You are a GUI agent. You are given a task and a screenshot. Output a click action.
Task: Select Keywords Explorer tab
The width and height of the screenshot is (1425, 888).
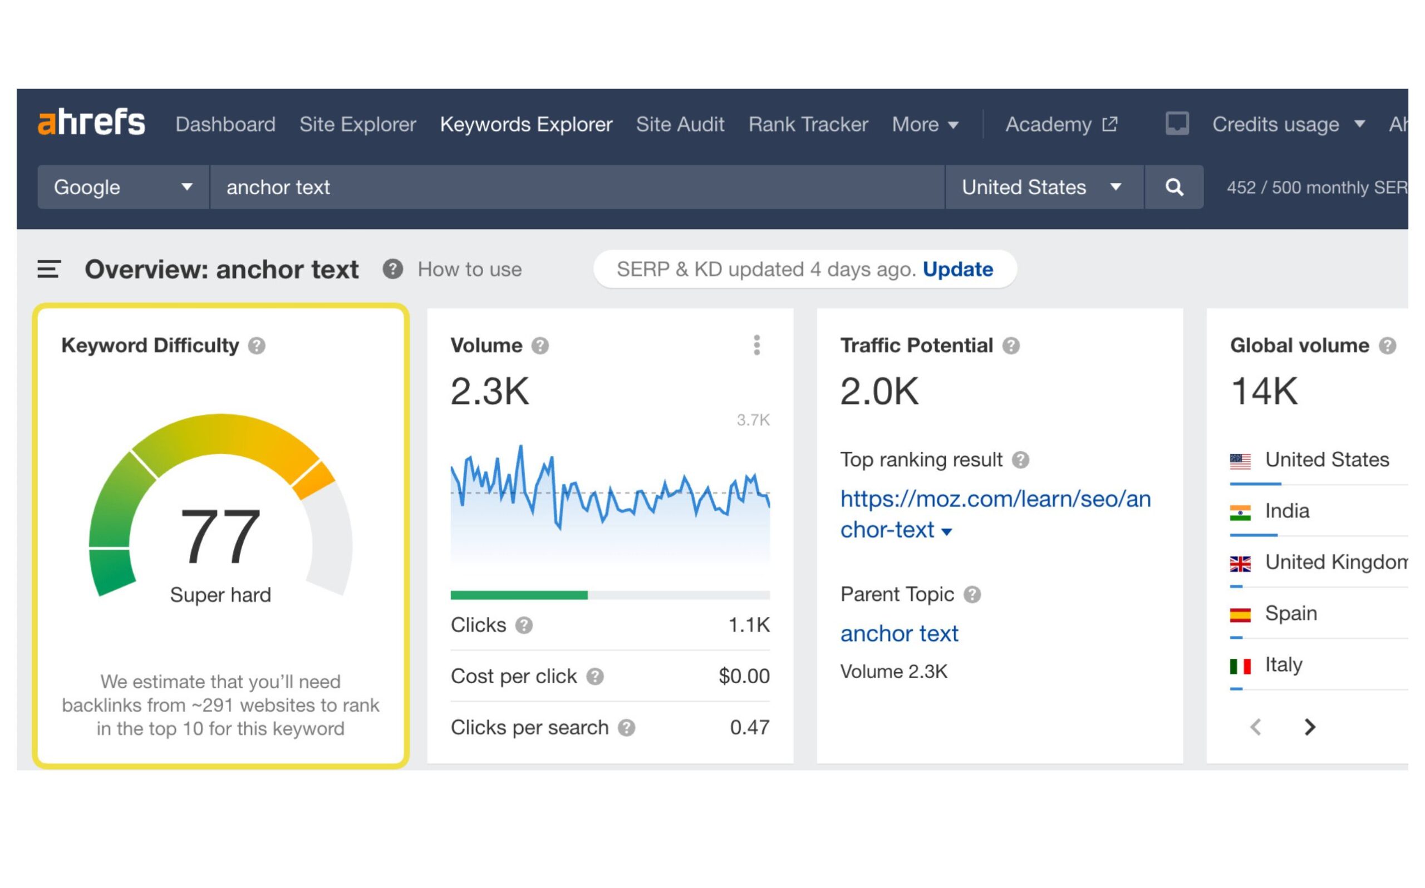(525, 125)
